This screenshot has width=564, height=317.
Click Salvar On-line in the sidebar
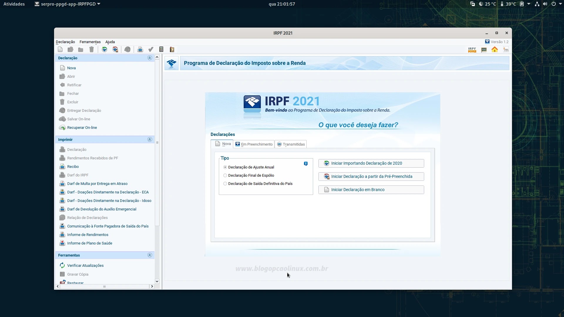point(79,119)
